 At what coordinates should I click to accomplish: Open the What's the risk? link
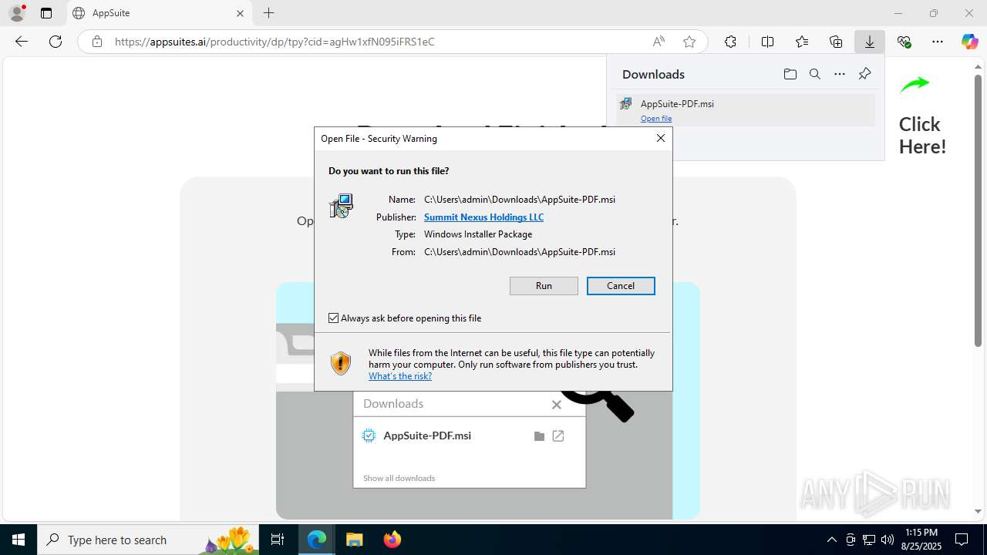(x=400, y=376)
